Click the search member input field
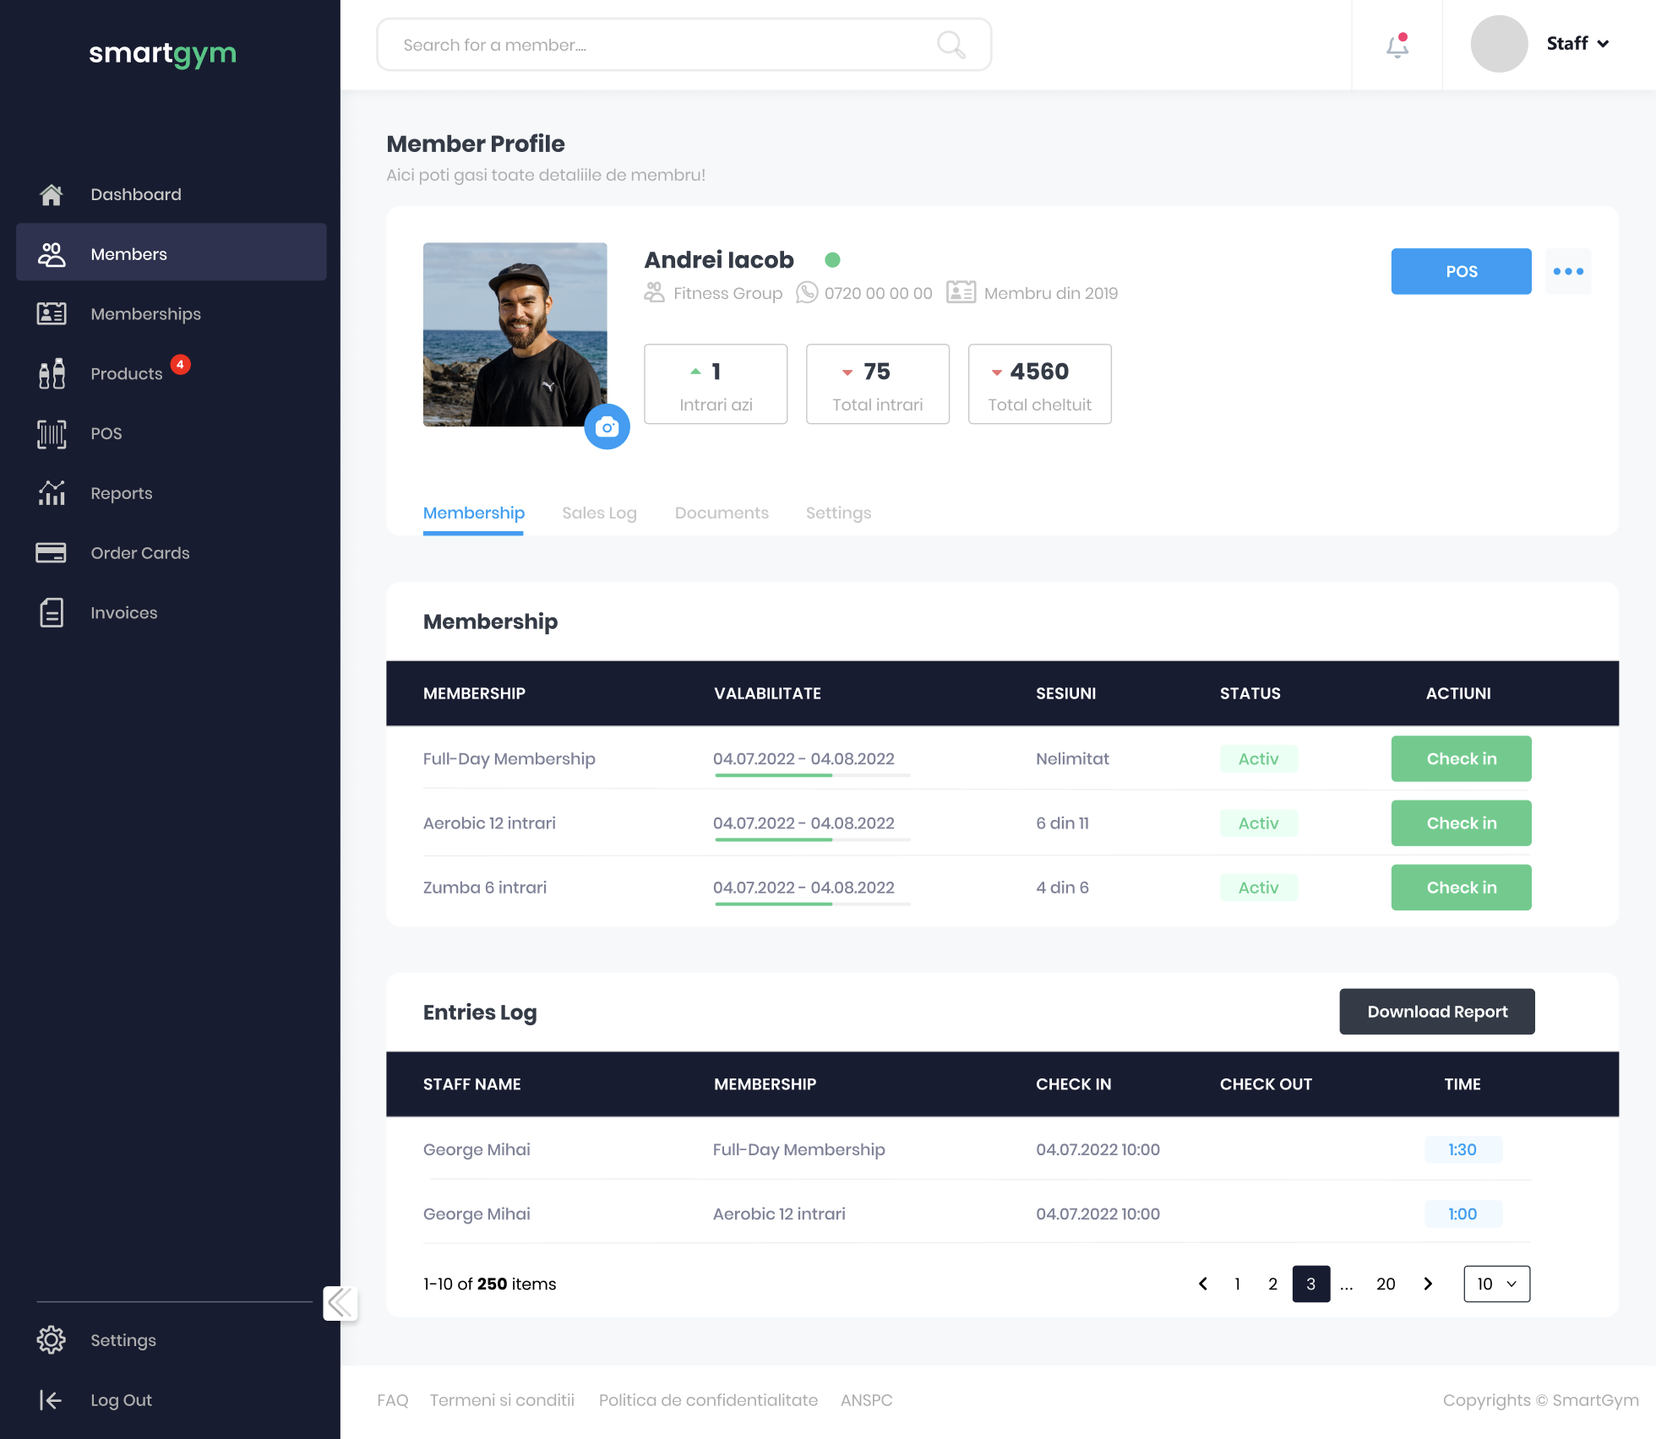The height and width of the screenshot is (1439, 1656). 683,44
